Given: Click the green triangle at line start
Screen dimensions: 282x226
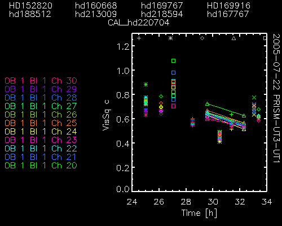Looking at the screenshot, I should coord(207,104).
